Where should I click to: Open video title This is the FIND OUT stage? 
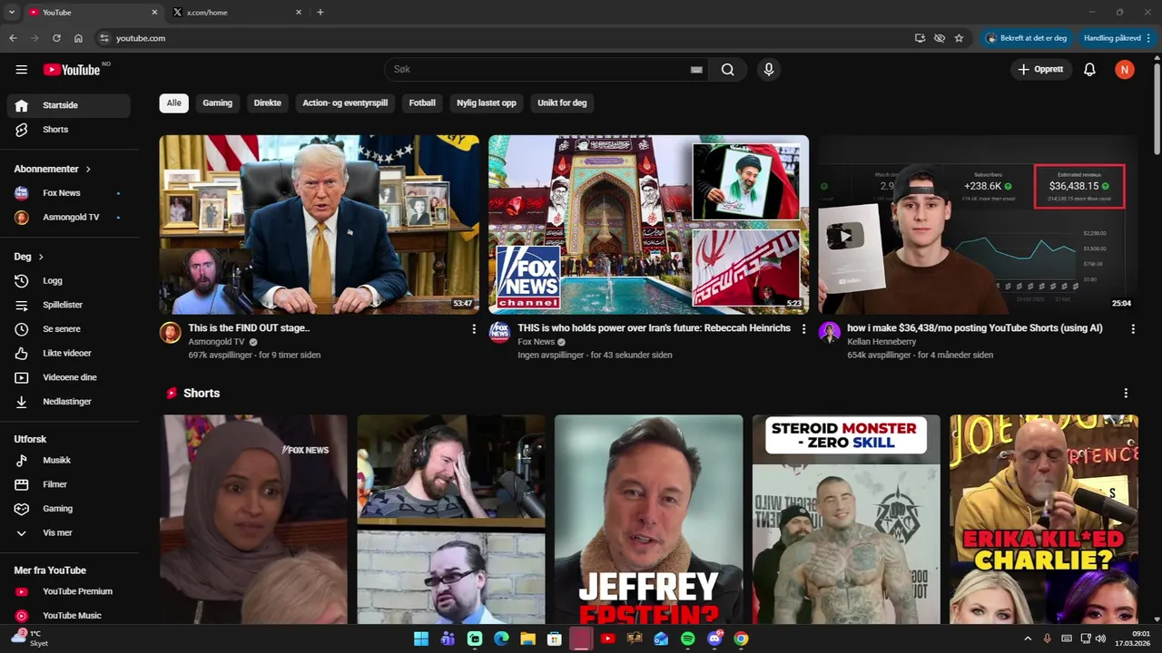249,328
